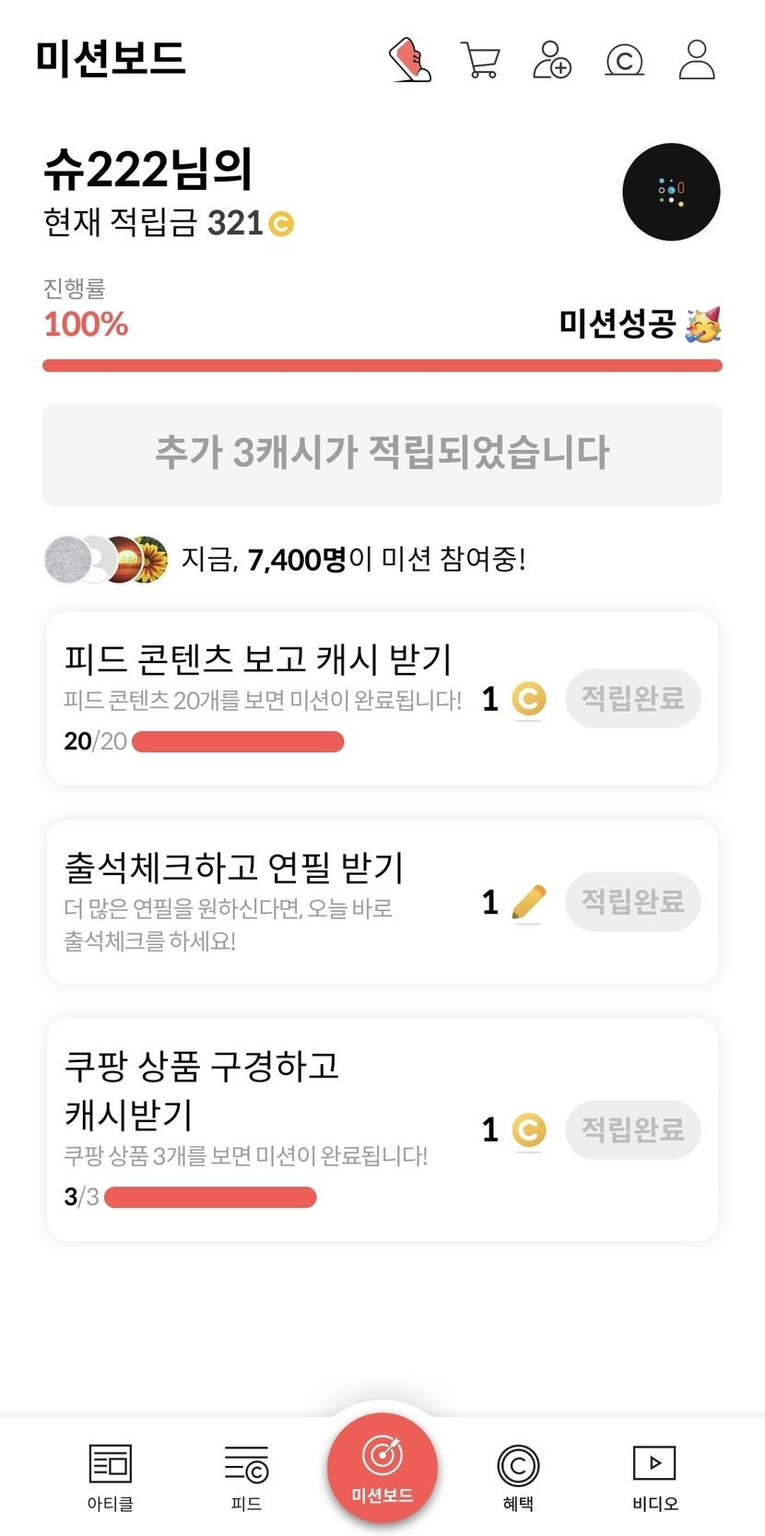The width and height of the screenshot is (765, 1536).
Task: Open the 혜택 benefits tab
Action: click(518, 1476)
